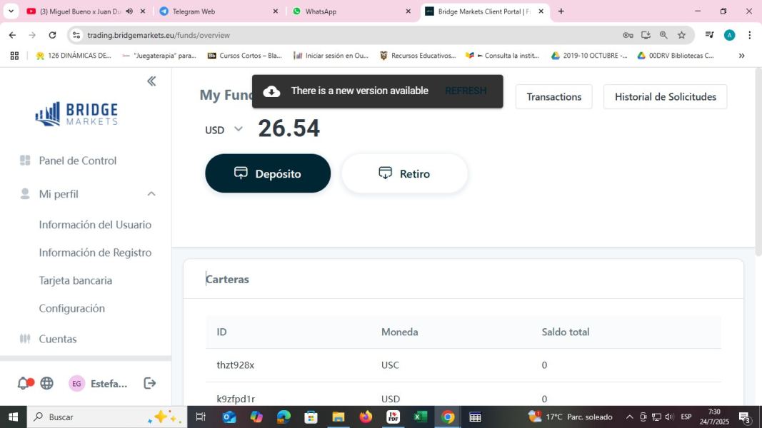The image size is (762, 428).
Task: Bookmark this page with the star
Action: (x=681, y=35)
